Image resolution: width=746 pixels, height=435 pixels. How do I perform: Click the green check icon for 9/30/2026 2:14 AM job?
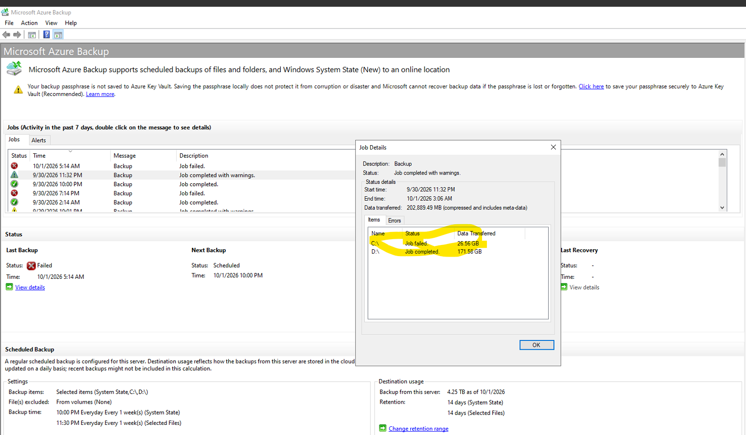pos(14,202)
